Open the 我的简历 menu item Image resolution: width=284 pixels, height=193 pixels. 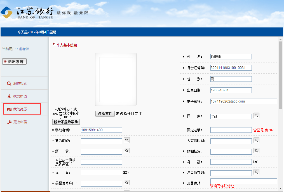(20, 109)
